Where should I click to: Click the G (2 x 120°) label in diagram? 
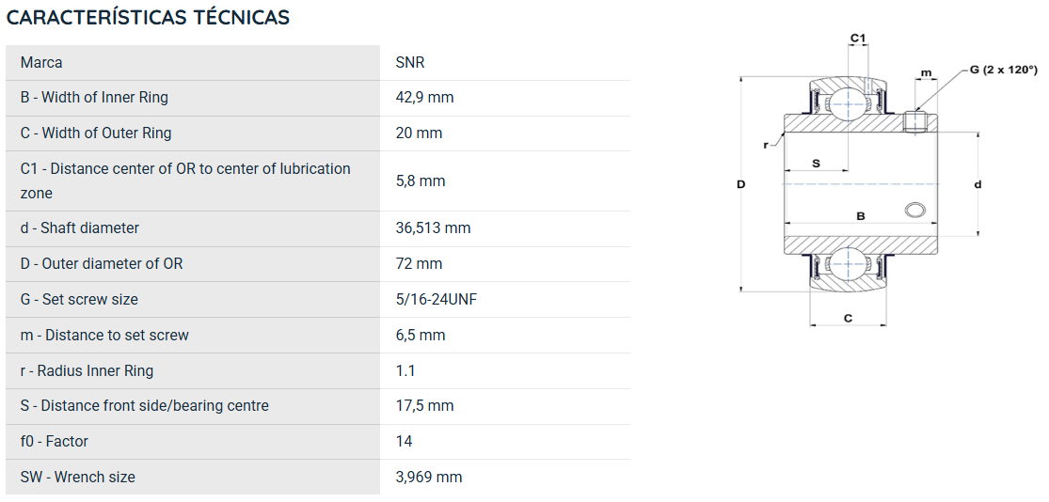(x=1004, y=70)
